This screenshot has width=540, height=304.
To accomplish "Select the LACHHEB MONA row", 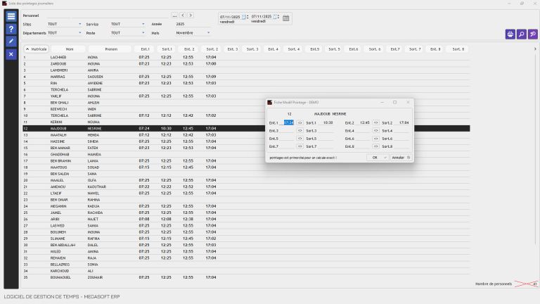I will (246, 57).
